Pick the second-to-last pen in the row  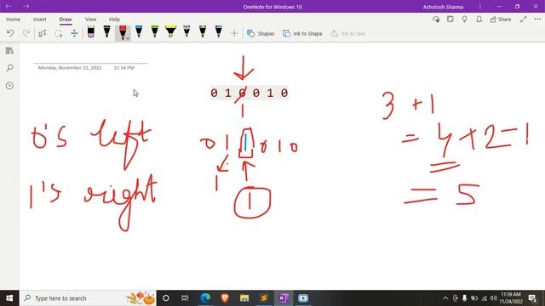pyautogui.click(x=203, y=32)
